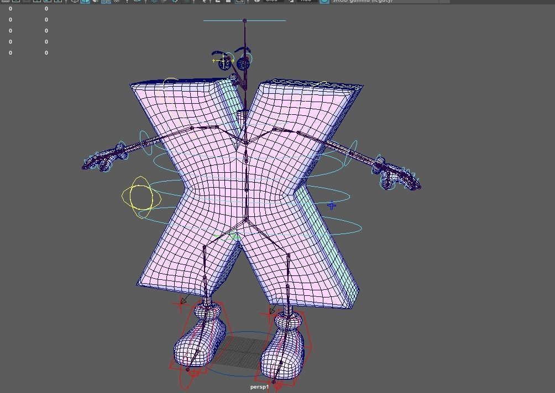This screenshot has height=393, width=555.
Task: Select the cyan ring control on right arm
Action: tap(350, 153)
